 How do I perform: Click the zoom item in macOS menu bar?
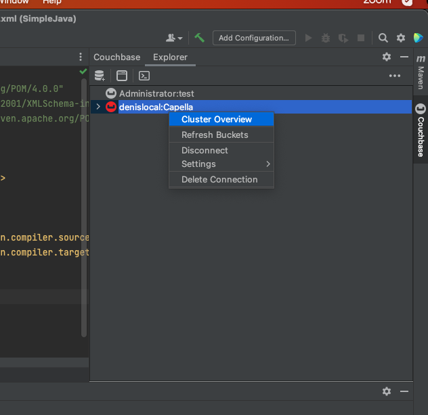[x=377, y=2]
